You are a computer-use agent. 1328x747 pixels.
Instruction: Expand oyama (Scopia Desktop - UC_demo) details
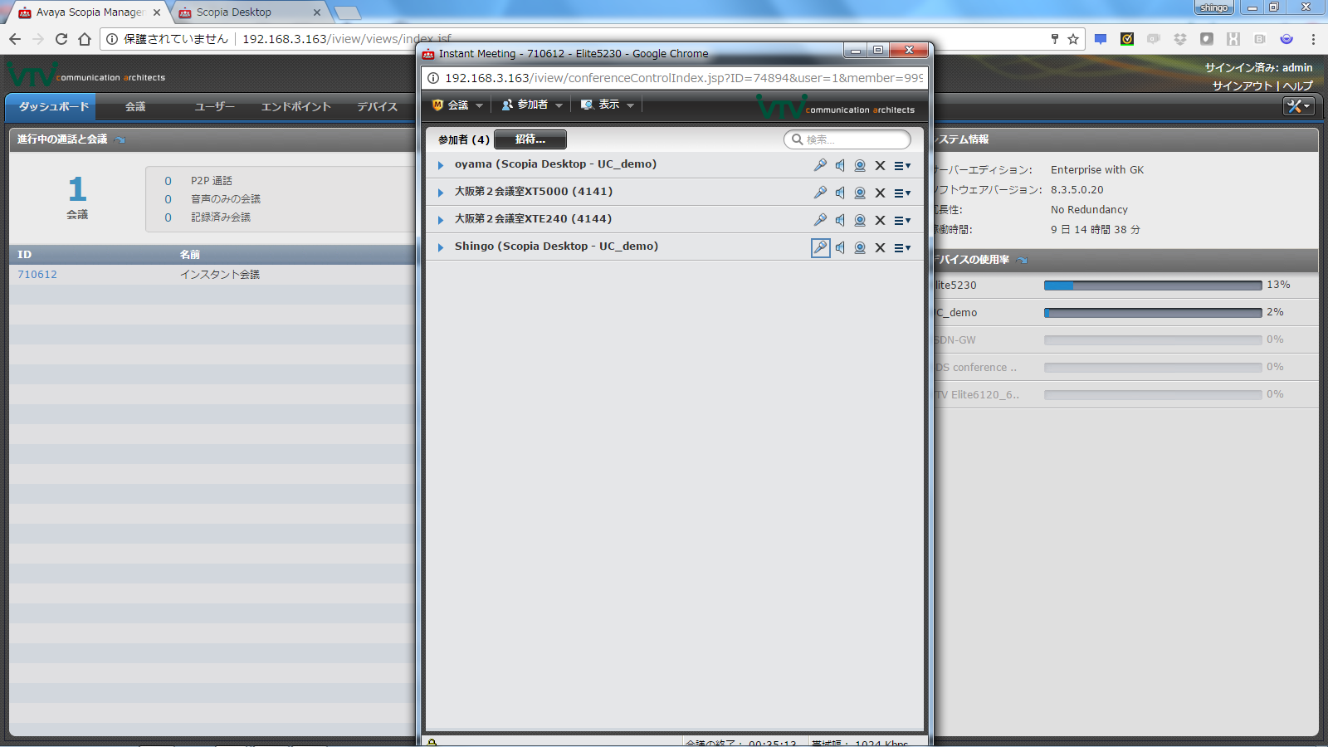[441, 165]
